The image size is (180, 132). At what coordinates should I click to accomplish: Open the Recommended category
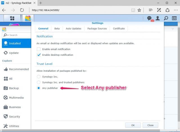17,69
